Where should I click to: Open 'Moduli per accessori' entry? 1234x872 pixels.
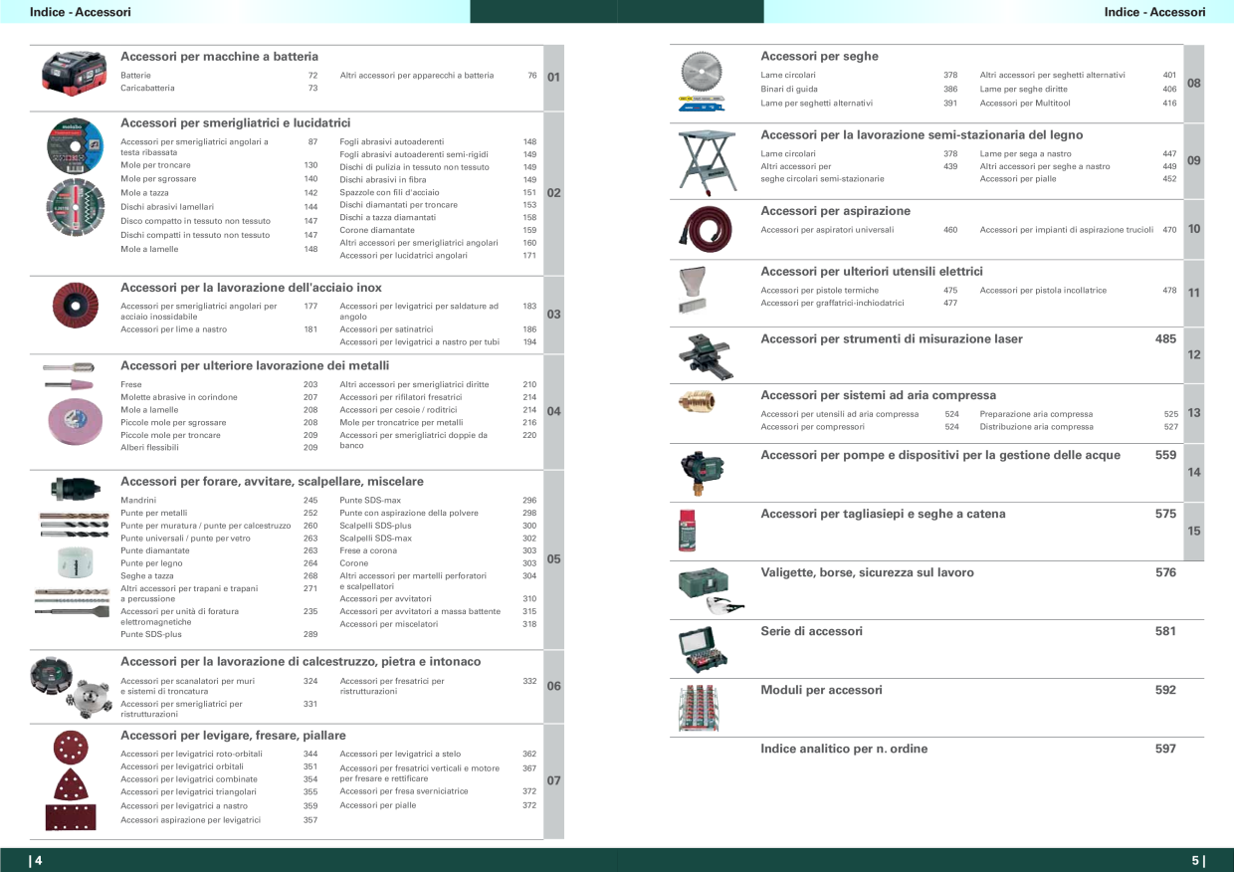point(821,691)
